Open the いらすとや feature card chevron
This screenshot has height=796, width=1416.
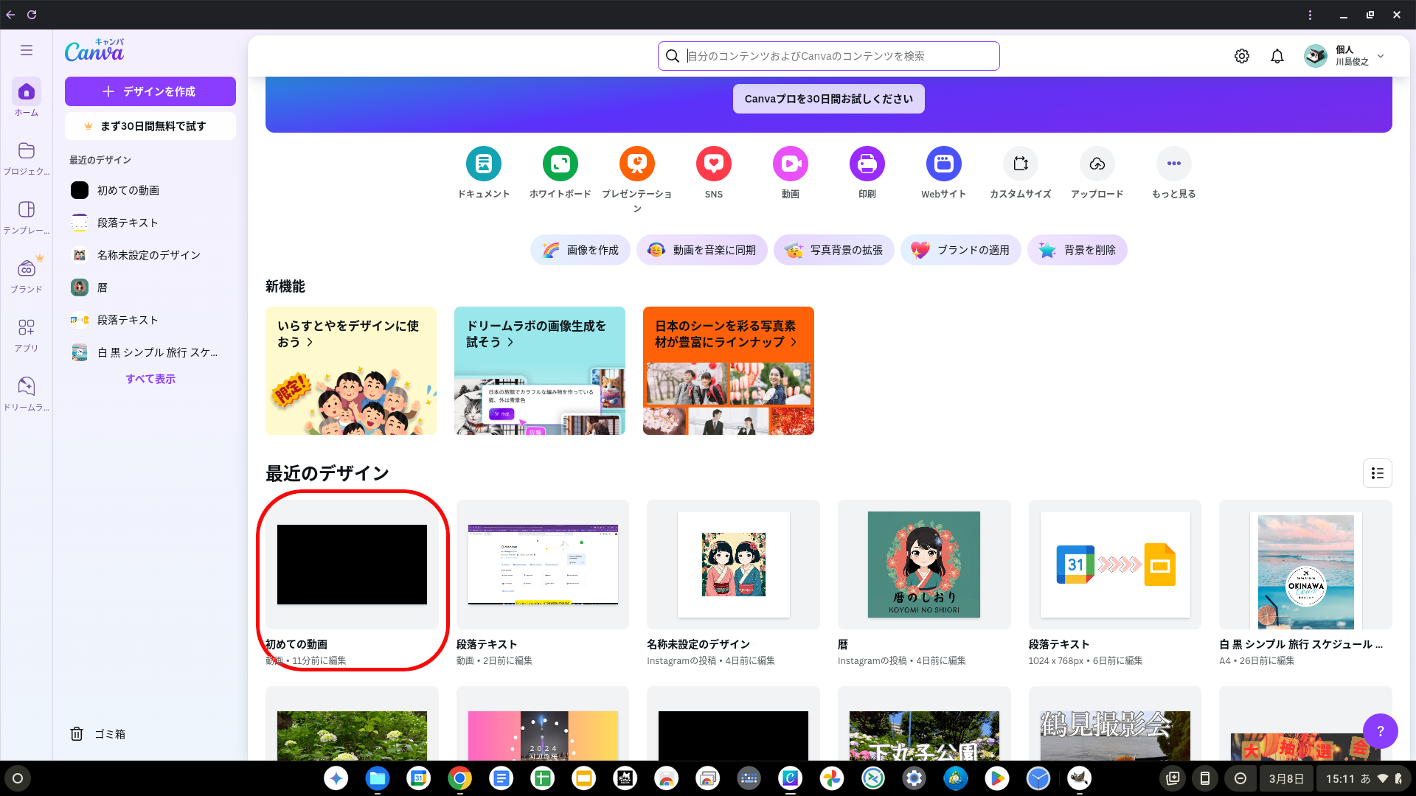click(310, 343)
